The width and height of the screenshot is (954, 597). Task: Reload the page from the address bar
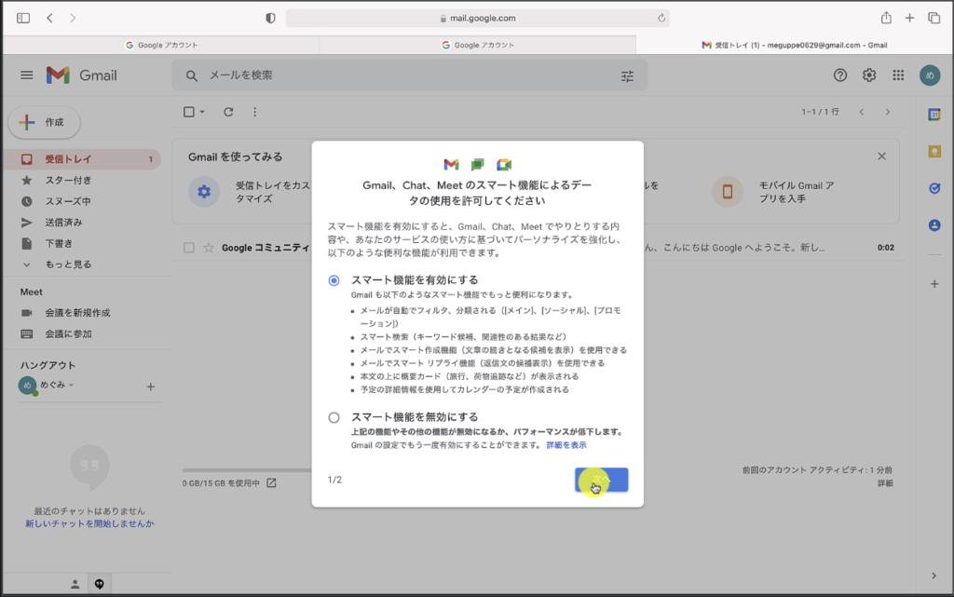point(661,19)
